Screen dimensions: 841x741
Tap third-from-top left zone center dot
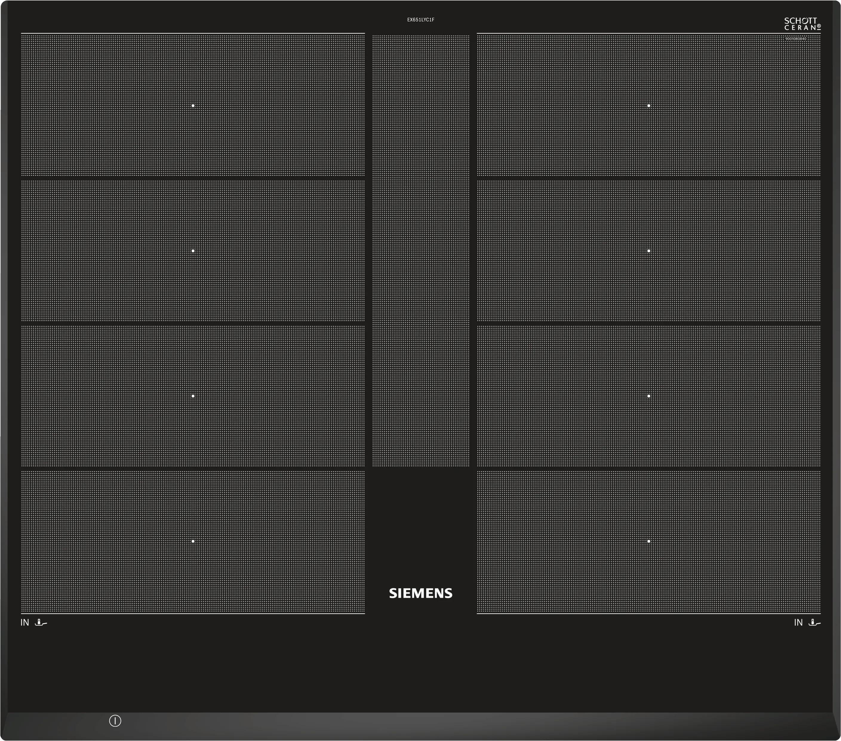tap(193, 396)
